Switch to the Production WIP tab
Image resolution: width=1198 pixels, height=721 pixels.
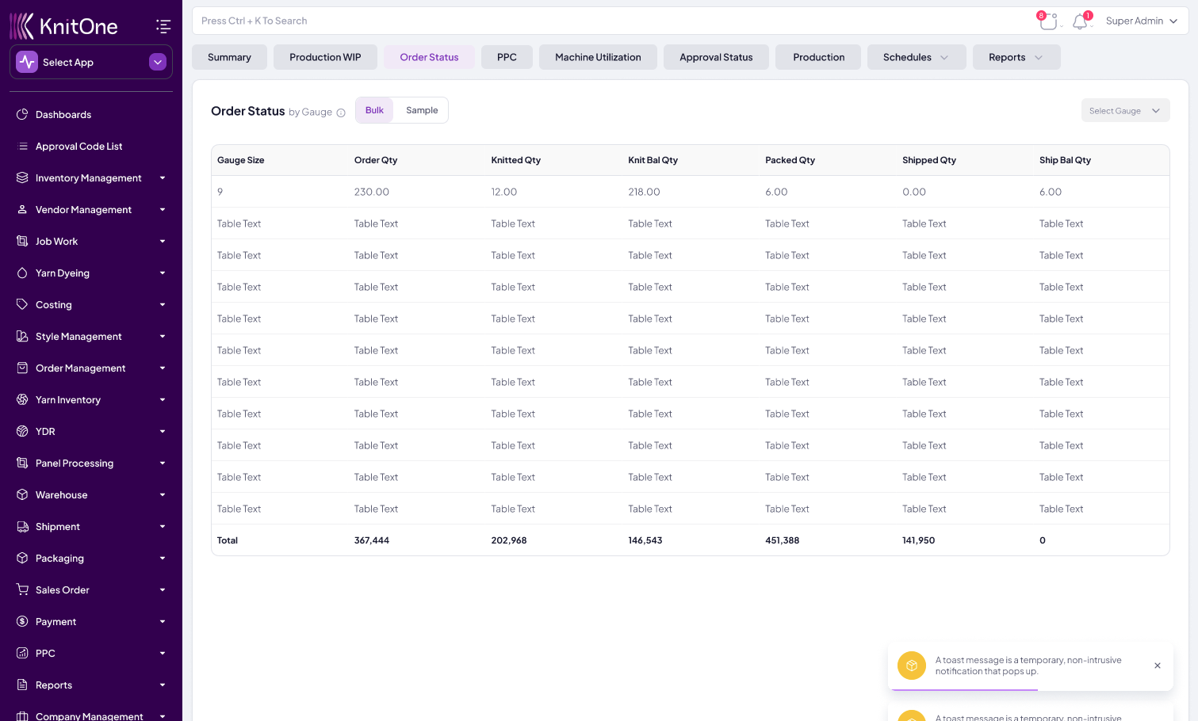click(325, 57)
